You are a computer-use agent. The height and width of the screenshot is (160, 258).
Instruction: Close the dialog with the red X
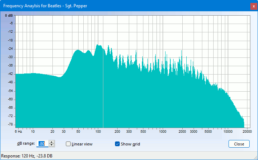(253, 6)
